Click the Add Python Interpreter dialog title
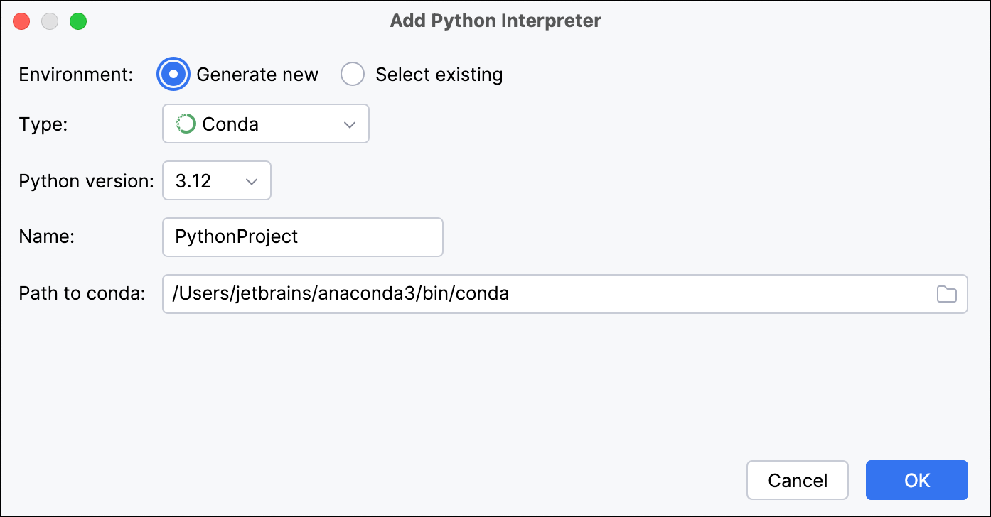The image size is (991, 517). [x=495, y=21]
